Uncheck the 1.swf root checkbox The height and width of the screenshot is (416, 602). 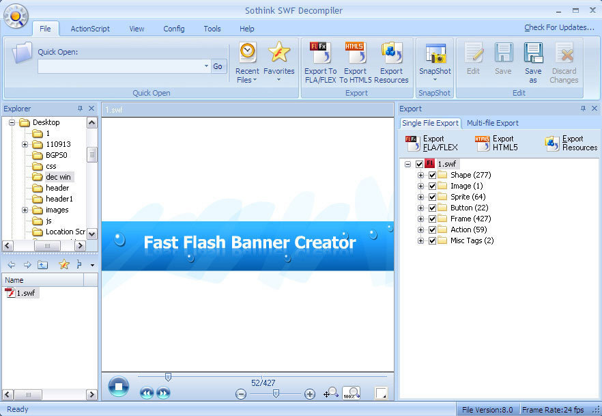click(419, 164)
